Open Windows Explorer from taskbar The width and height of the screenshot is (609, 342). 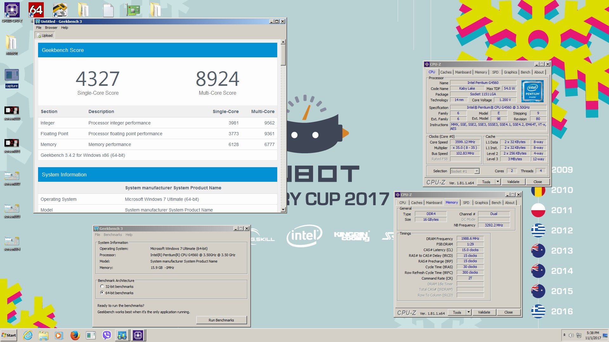click(43, 335)
